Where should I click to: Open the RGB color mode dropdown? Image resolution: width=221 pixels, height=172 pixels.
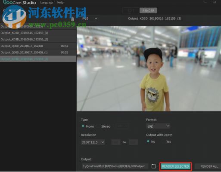90,18
